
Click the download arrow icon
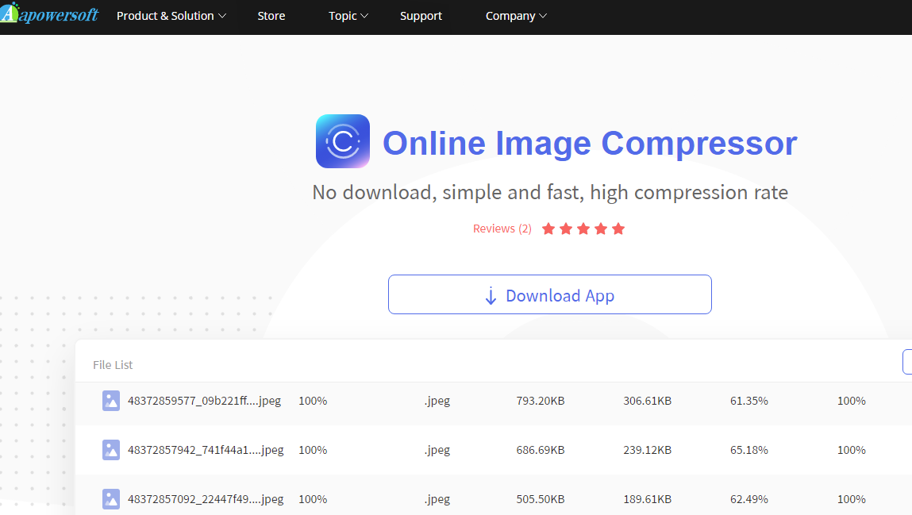(x=491, y=296)
